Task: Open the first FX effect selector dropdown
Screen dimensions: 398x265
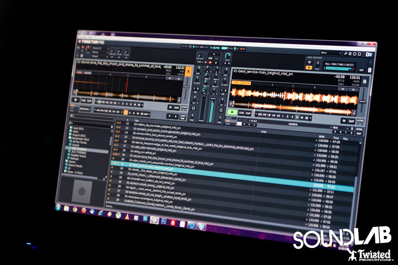Action: [101, 48]
